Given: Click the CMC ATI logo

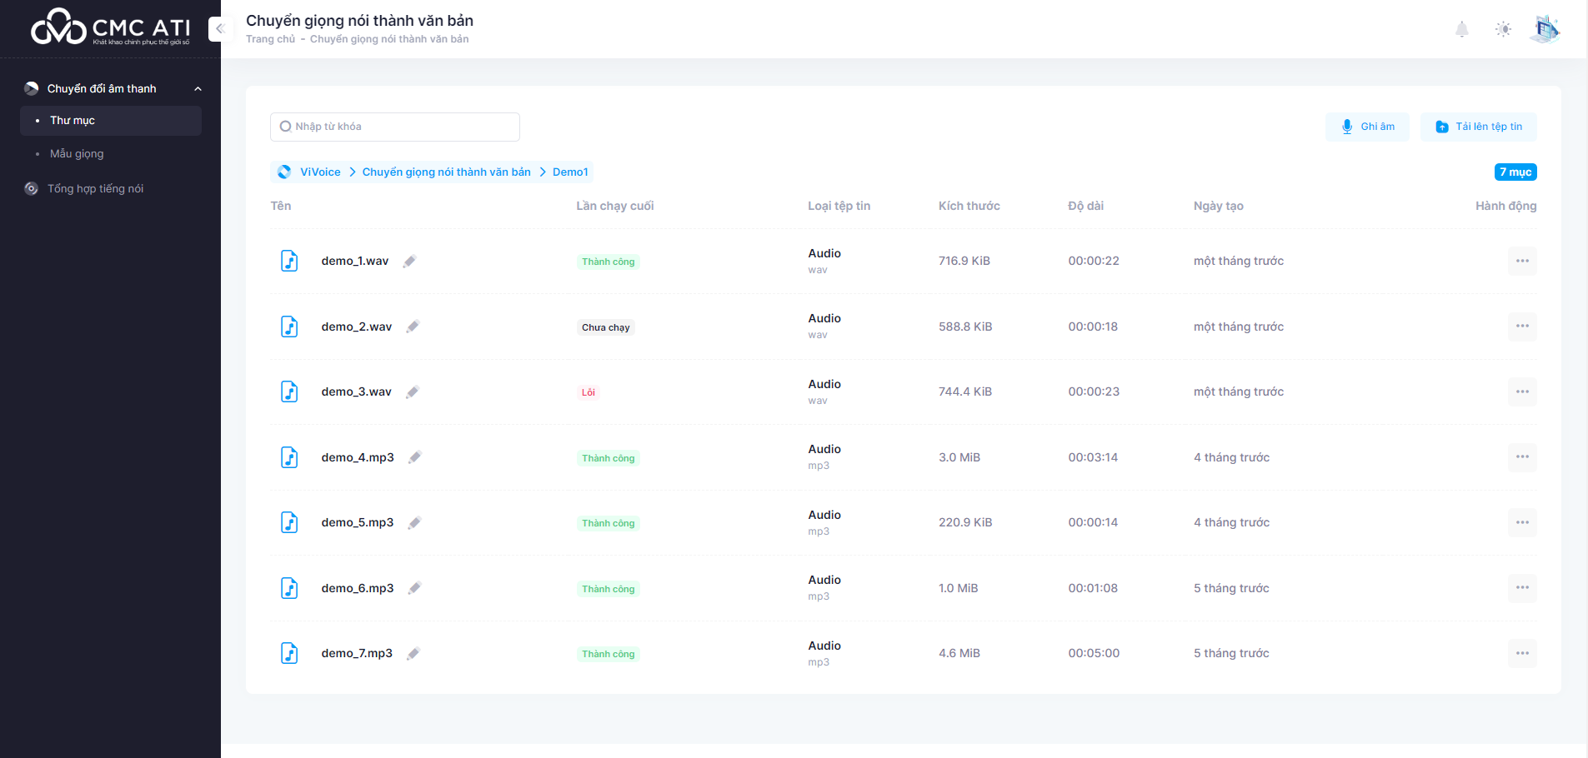Looking at the screenshot, I should click(110, 28).
